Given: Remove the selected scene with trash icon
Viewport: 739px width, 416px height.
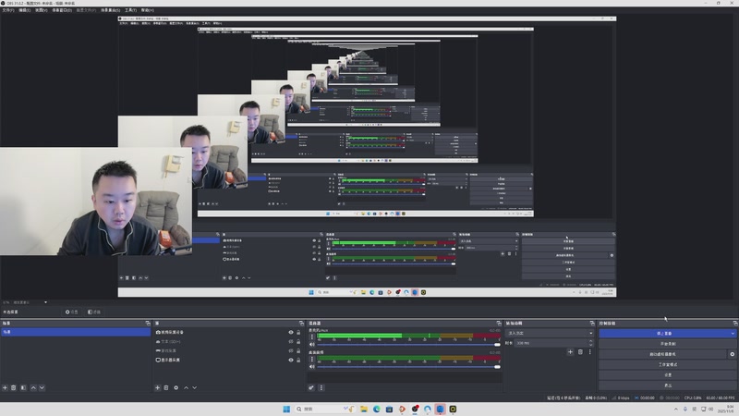Looking at the screenshot, I should tap(14, 387).
